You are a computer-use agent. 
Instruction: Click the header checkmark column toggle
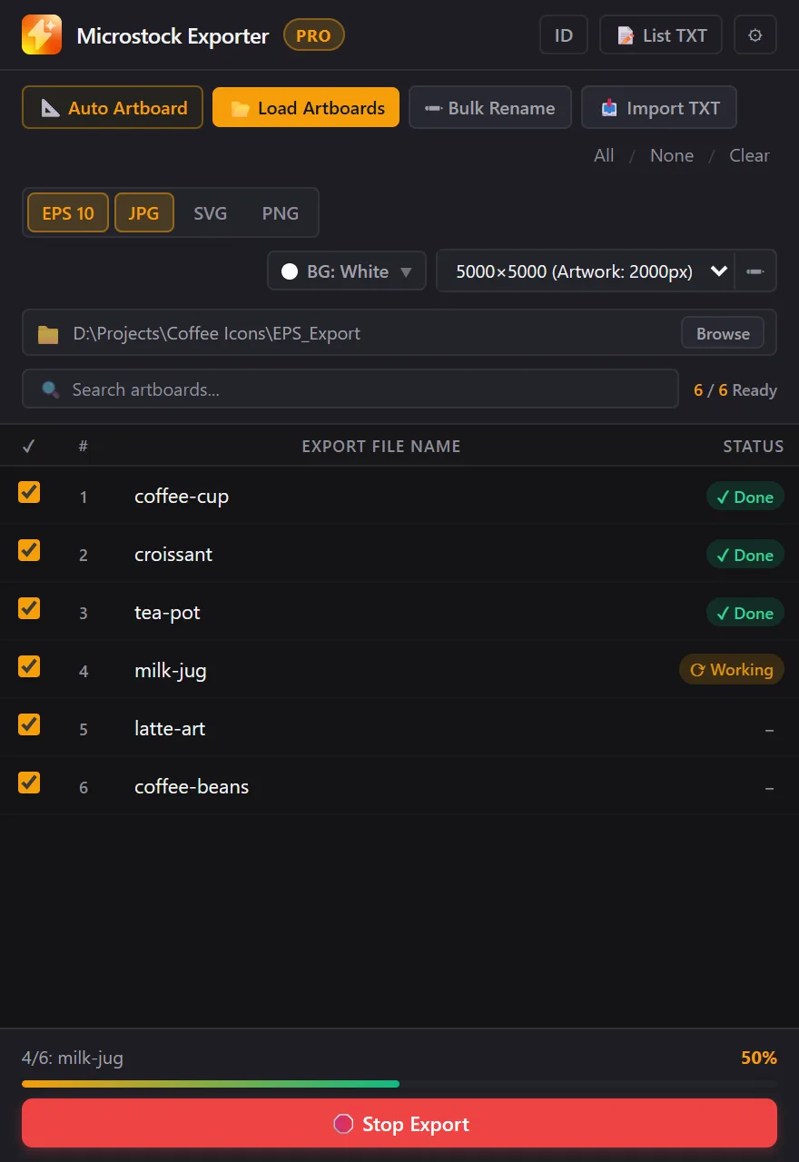point(28,446)
